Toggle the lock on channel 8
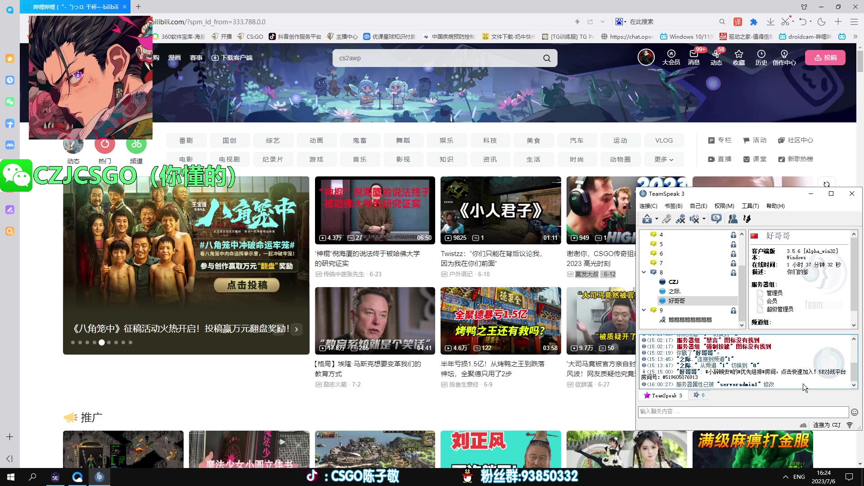Image resolution: width=864 pixels, height=486 pixels. (x=733, y=273)
